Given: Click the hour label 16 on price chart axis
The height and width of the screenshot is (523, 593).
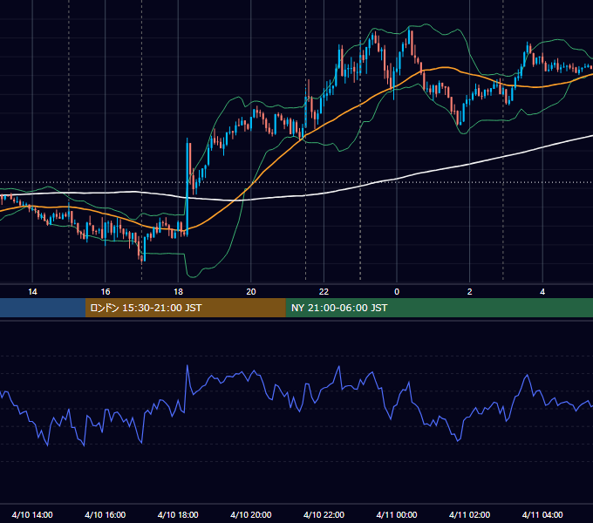Looking at the screenshot, I should pos(106,292).
